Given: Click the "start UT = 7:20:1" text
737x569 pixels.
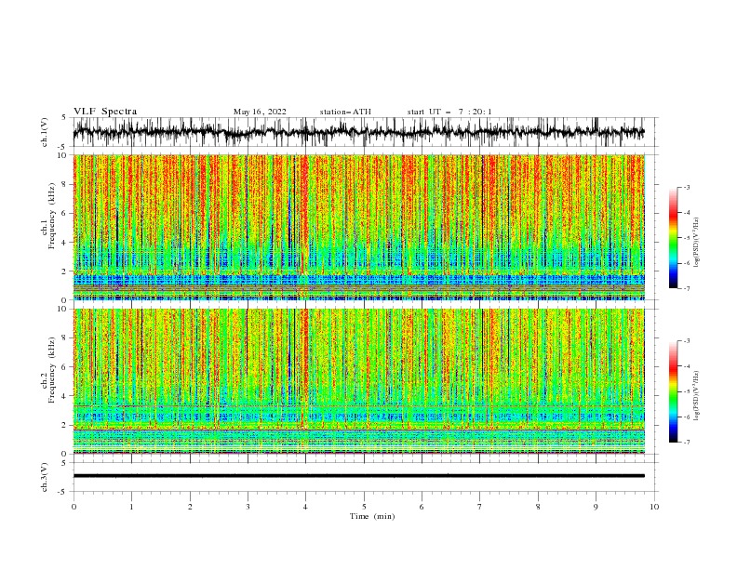Looking at the screenshot, I should [x=449, y=112].
